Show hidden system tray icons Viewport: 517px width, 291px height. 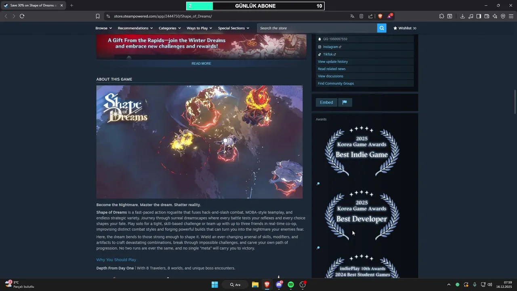[448, 285]
